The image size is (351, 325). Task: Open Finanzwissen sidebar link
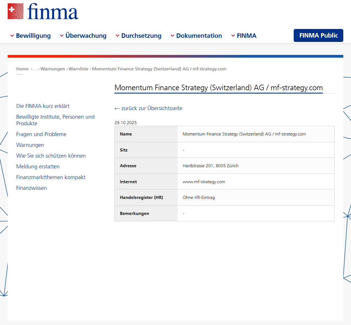[31, 188]
